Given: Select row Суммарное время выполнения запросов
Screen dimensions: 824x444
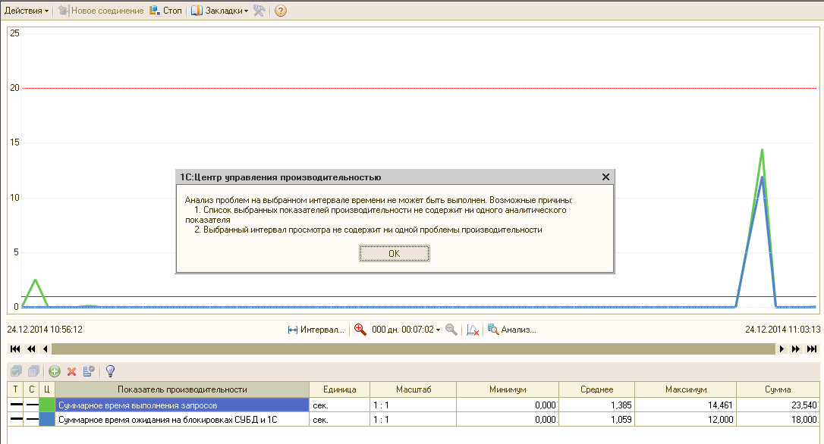Looking at the screenshot, I should point(182,405).
